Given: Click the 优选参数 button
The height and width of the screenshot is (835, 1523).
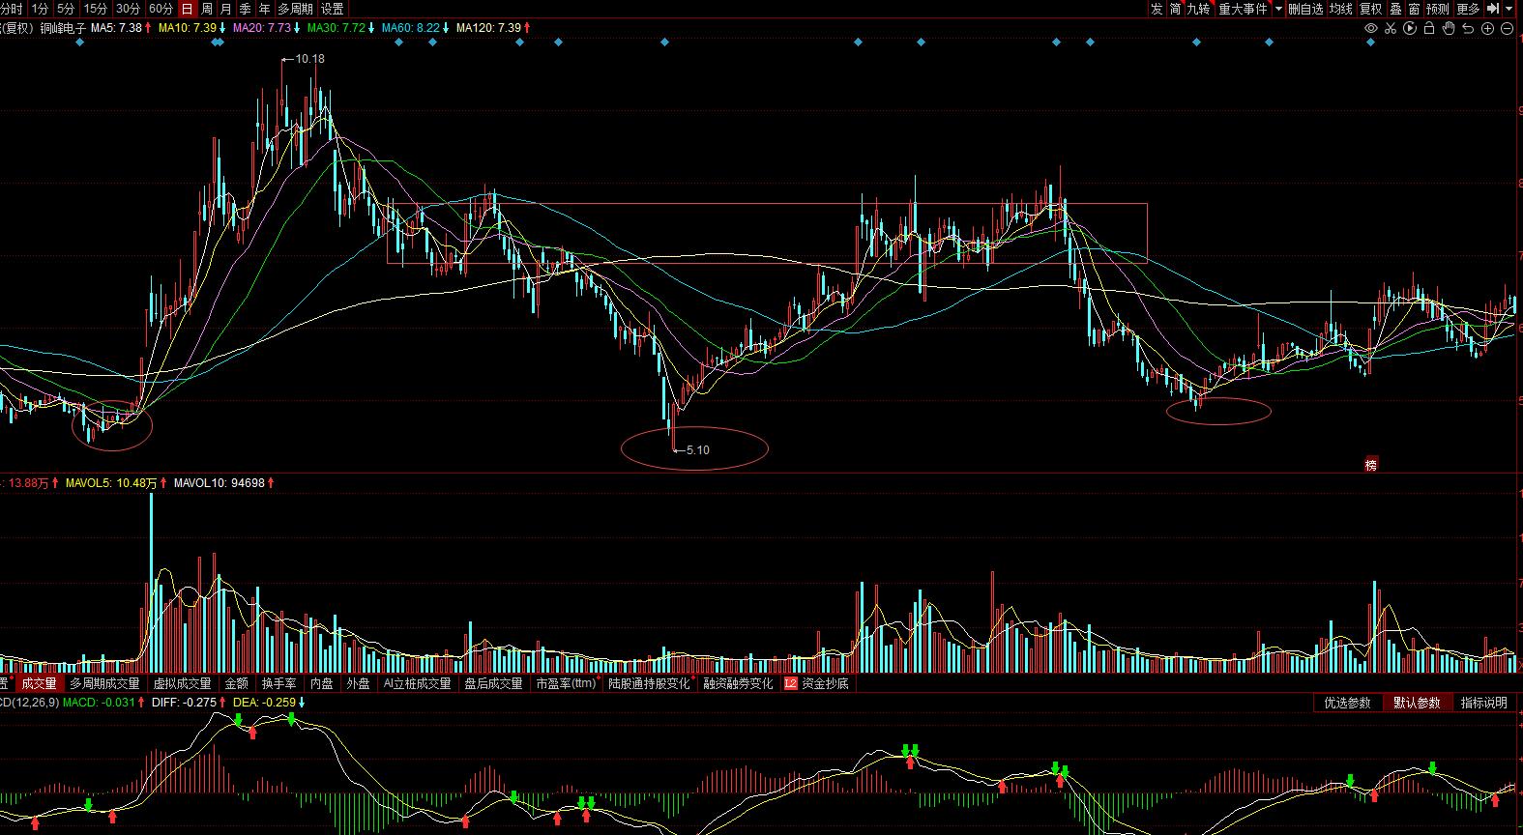Looking at the screenshot, I should 1348,703.
